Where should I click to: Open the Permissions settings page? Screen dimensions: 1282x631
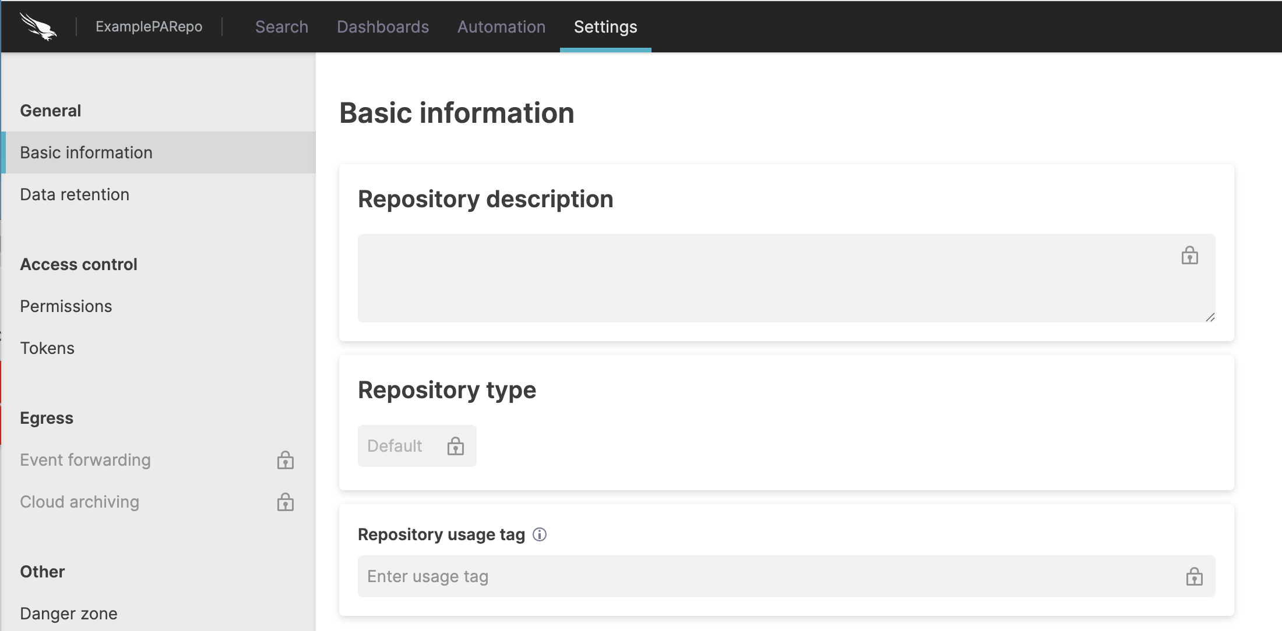point(159,306)
